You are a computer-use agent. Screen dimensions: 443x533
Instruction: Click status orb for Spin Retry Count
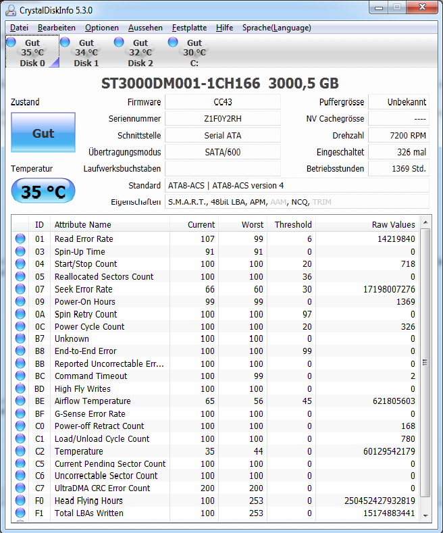20,313
